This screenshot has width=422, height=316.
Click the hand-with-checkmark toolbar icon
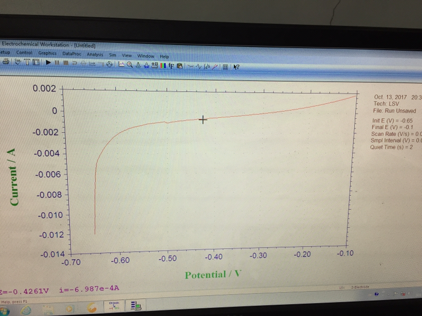[x=18, y=62]
